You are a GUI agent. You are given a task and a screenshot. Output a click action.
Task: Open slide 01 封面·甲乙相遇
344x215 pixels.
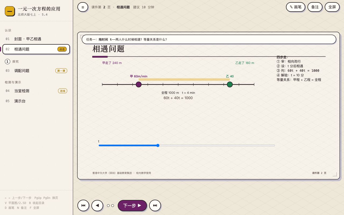tap(36, 39)
